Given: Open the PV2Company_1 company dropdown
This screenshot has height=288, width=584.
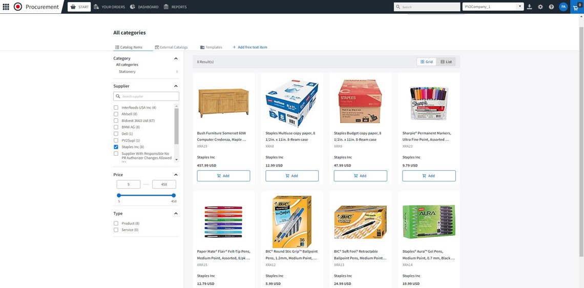Looking at the screenshot, I should tap(492, 7).
